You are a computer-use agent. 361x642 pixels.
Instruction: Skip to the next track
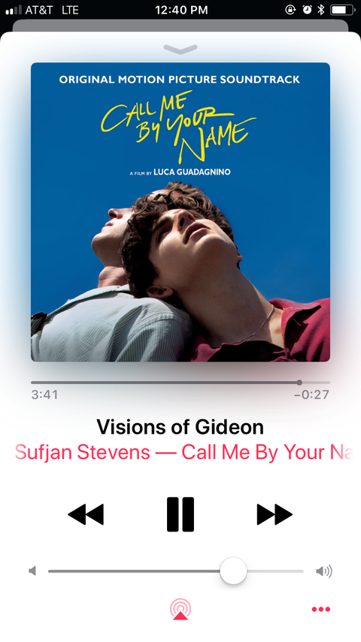click(275, 514)
